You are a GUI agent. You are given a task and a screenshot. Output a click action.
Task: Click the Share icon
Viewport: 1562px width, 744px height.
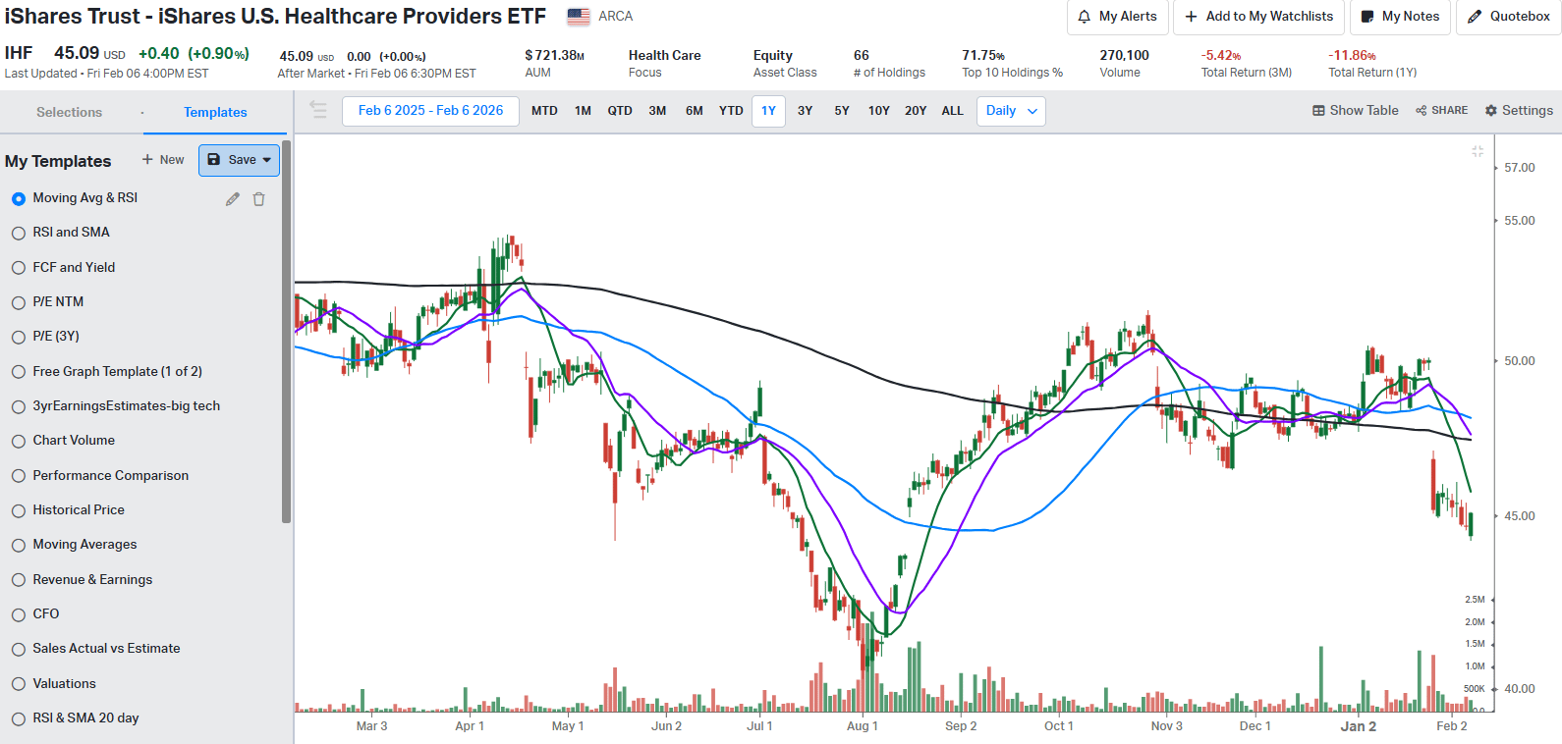tap(1421, 111)
